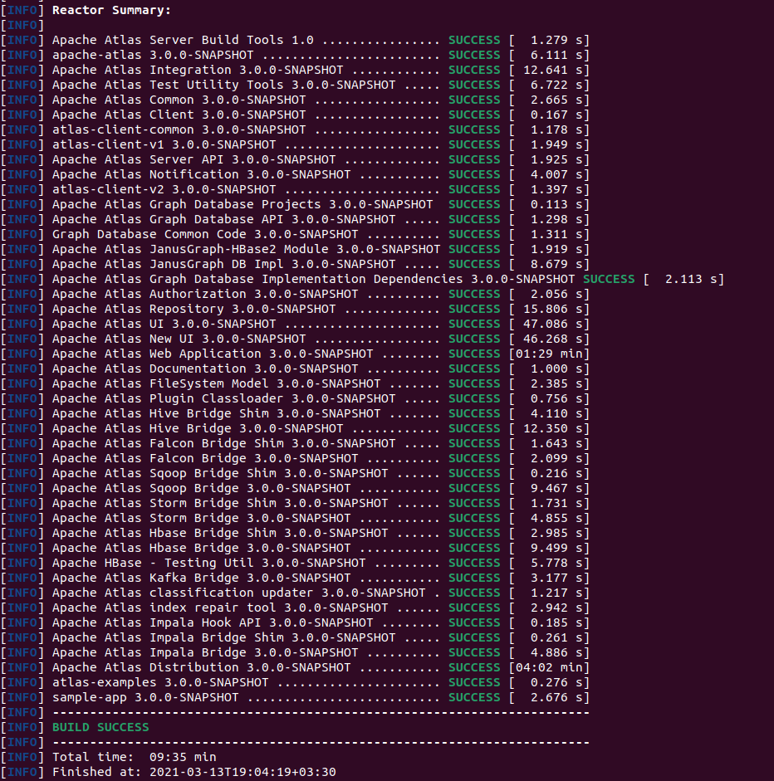Click the '47.086 s' Atlas UI time
Screen dimensions: 774x781
coord(553,324)
